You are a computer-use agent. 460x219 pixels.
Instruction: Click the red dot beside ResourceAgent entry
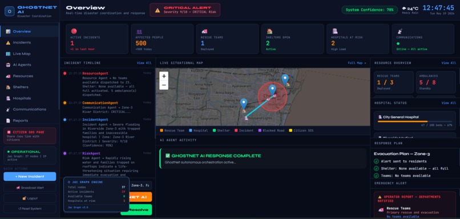(x=65, y=74)
